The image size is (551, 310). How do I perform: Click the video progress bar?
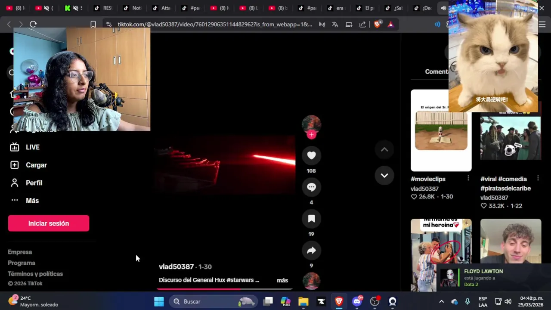[x=226, y=289]
